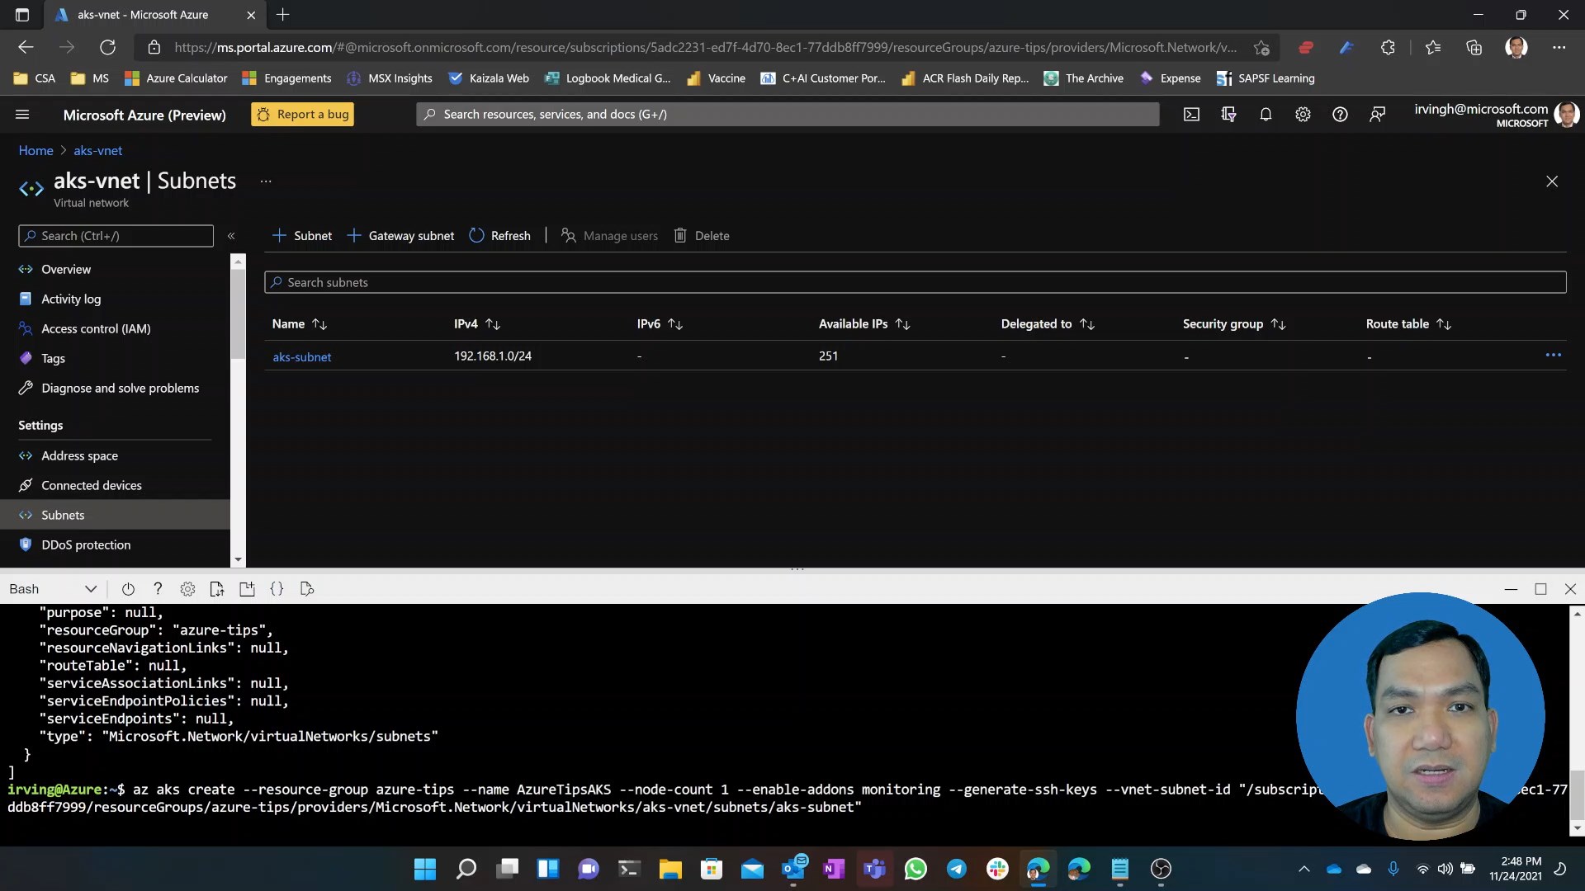Click the global search resources box
Image resolution: width=1585 pixels, height=891 pixels.
pos(788,115)
